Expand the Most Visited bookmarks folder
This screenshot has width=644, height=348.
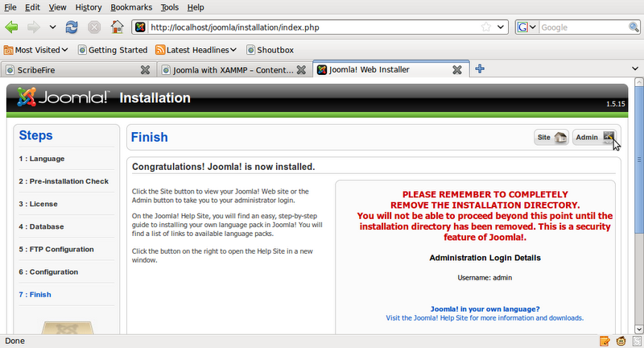(x=35, y=50)
